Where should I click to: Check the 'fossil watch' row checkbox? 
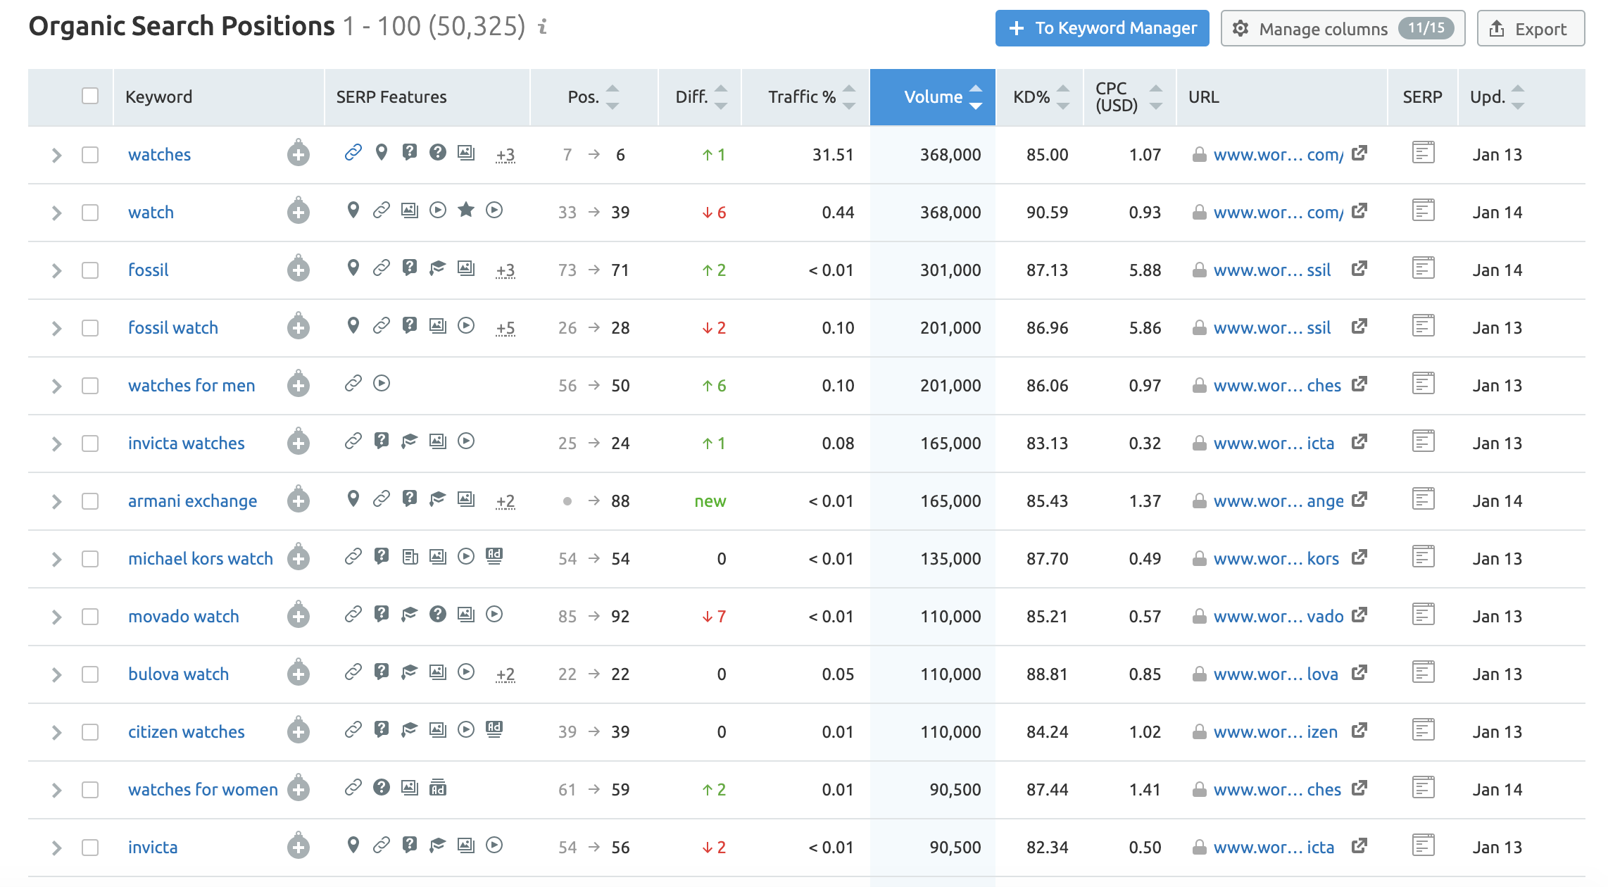click(x=90, y=328)
